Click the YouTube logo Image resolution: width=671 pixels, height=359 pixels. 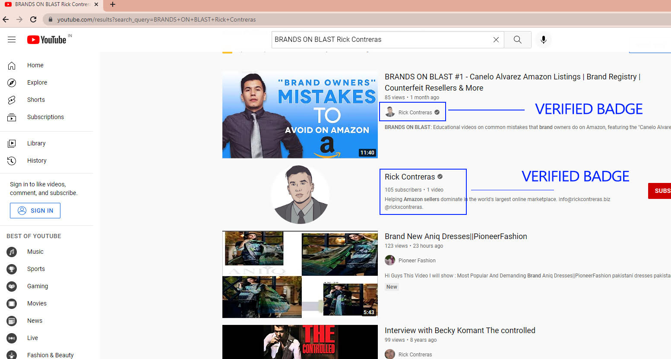(x=47, y=40)
